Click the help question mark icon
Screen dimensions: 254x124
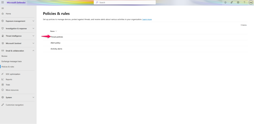244,2
